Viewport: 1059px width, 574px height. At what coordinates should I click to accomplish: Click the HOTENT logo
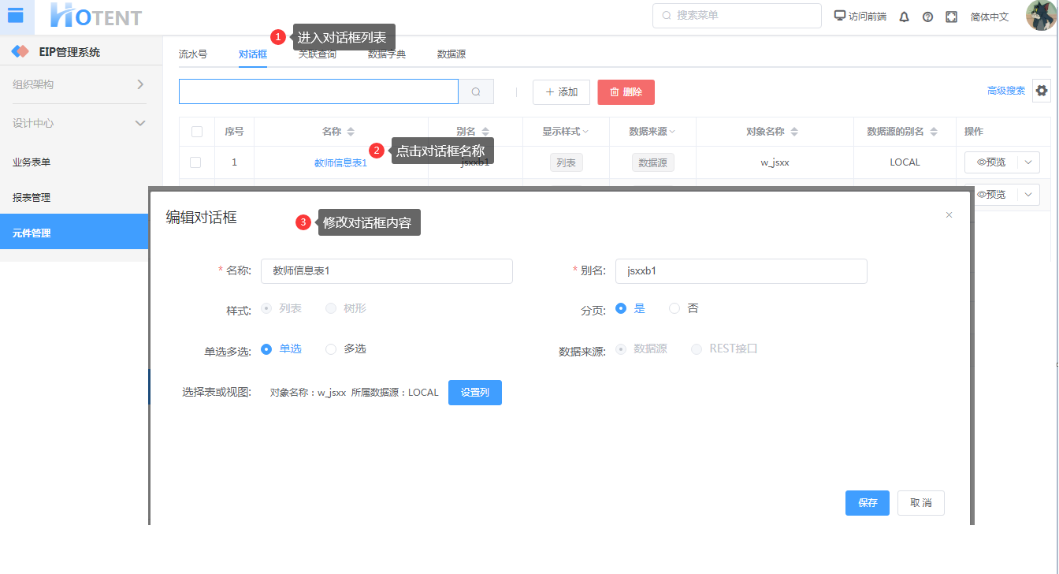(x=96, y=16)
